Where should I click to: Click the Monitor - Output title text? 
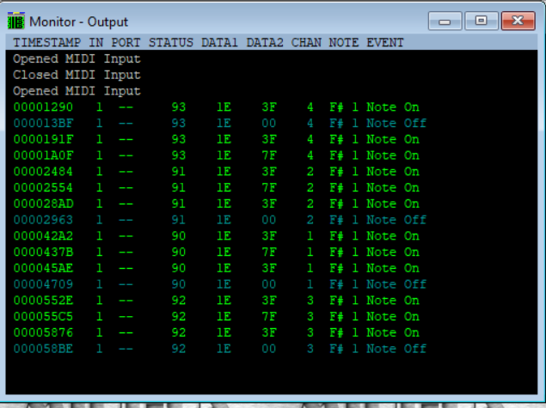[x=79, y=21]
